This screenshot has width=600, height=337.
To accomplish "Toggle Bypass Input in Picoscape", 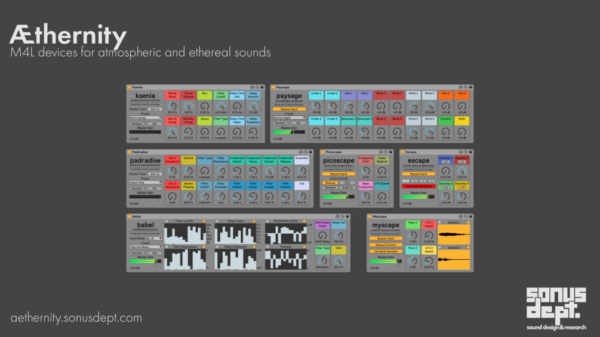I will 339,174.
